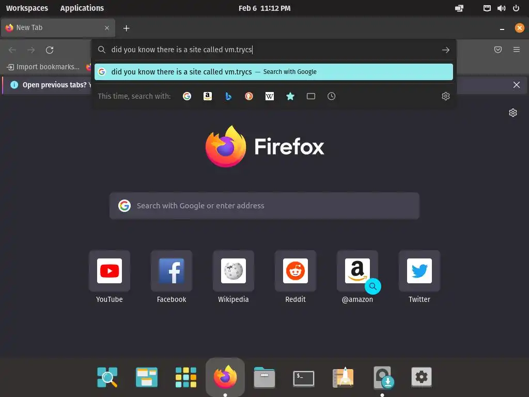Close the New Tab tab
Screen dimensions: 529x397
[107, 28]
